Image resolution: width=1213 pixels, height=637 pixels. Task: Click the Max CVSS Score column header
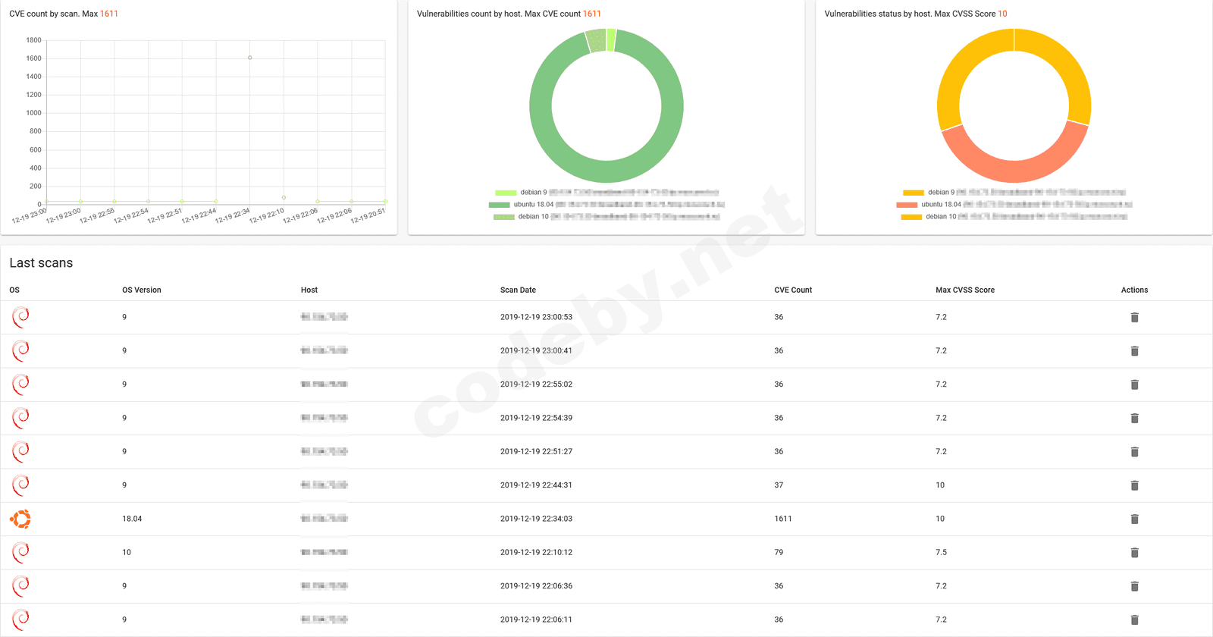[x=965, y=290]
